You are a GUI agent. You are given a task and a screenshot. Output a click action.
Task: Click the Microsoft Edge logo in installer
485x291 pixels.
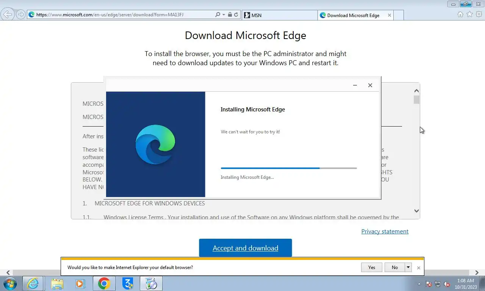[155, 144]
